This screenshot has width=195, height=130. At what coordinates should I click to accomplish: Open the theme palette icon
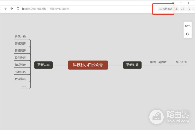tap(188, 34)
